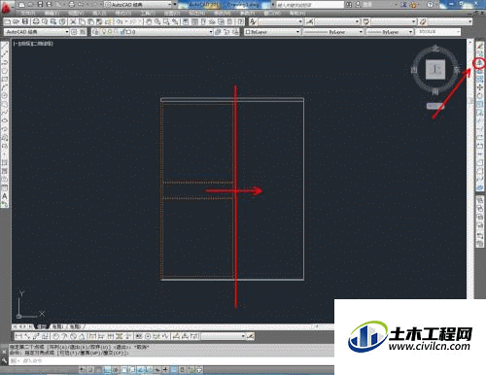Select the Offset tool in Modify toolbar
Image resolution: width=486 pixels, height=375 pixels.
(x=480, y=71)
